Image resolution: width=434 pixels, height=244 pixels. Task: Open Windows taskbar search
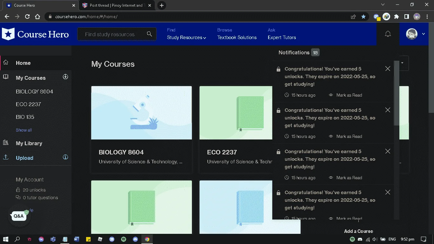coord(17,239)
